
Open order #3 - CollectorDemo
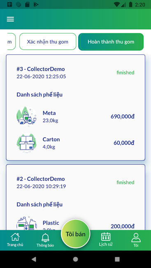[76, 108]
